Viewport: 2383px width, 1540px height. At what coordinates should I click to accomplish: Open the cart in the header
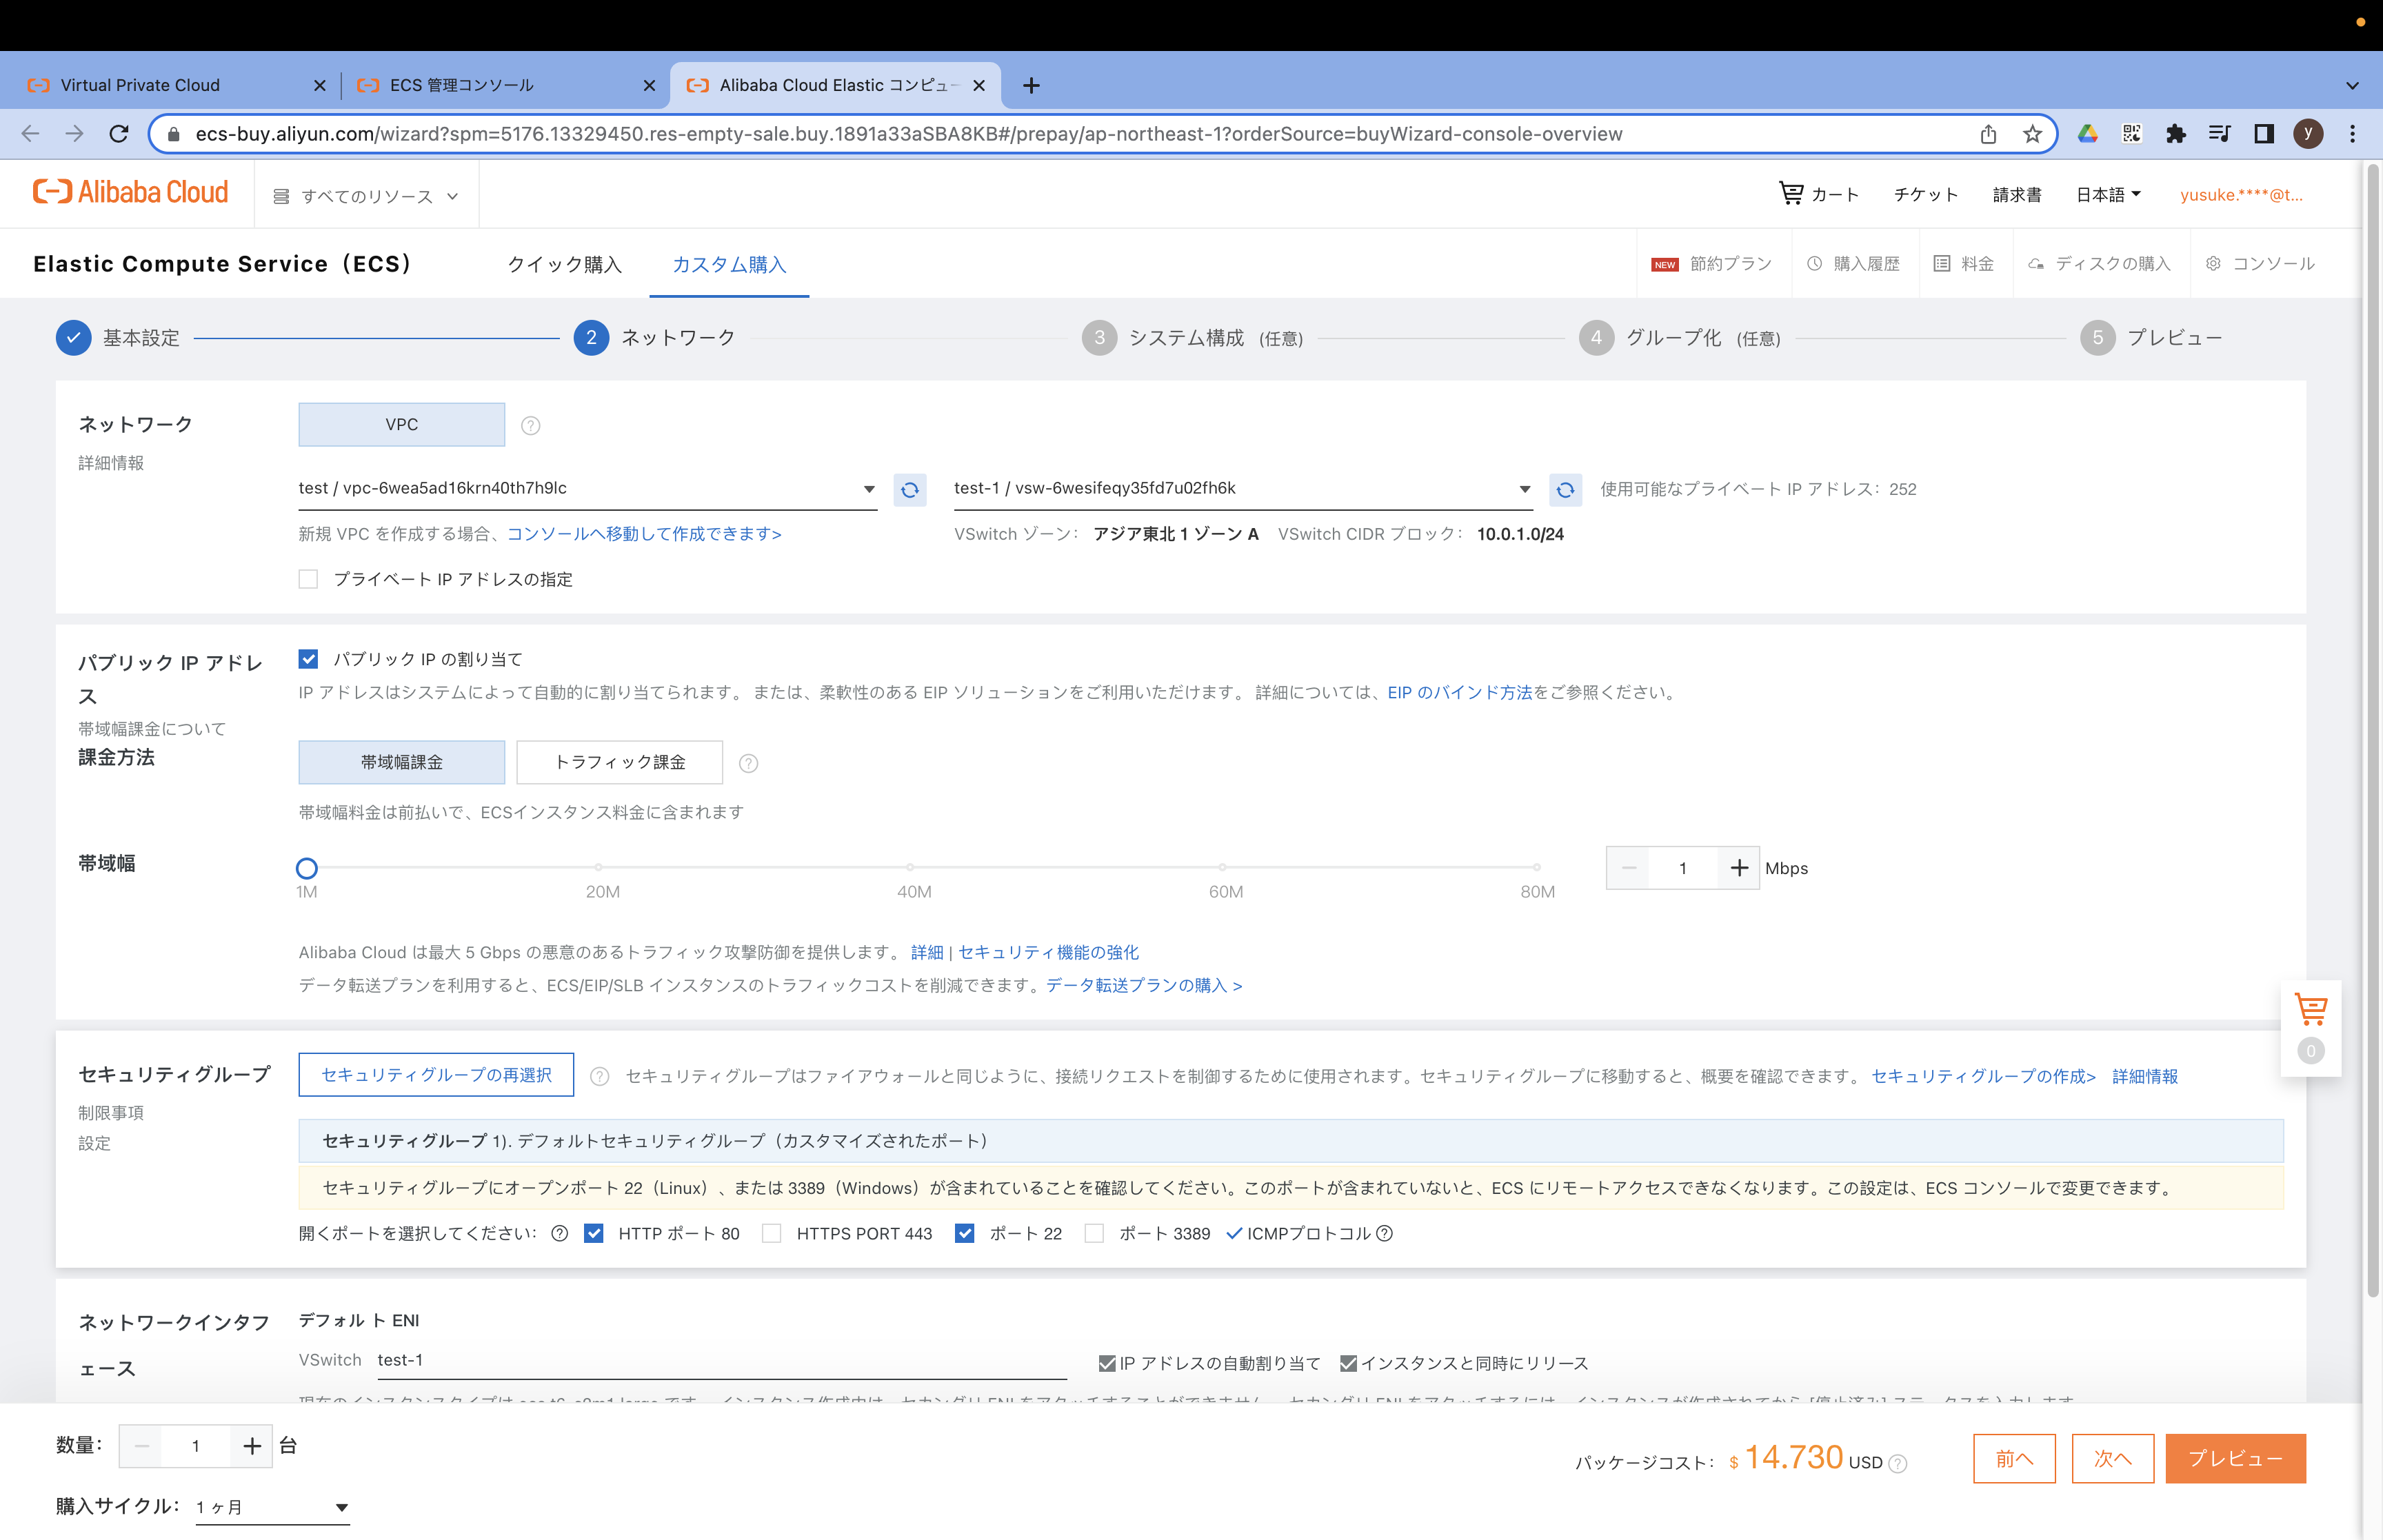tap(1820, 194)
